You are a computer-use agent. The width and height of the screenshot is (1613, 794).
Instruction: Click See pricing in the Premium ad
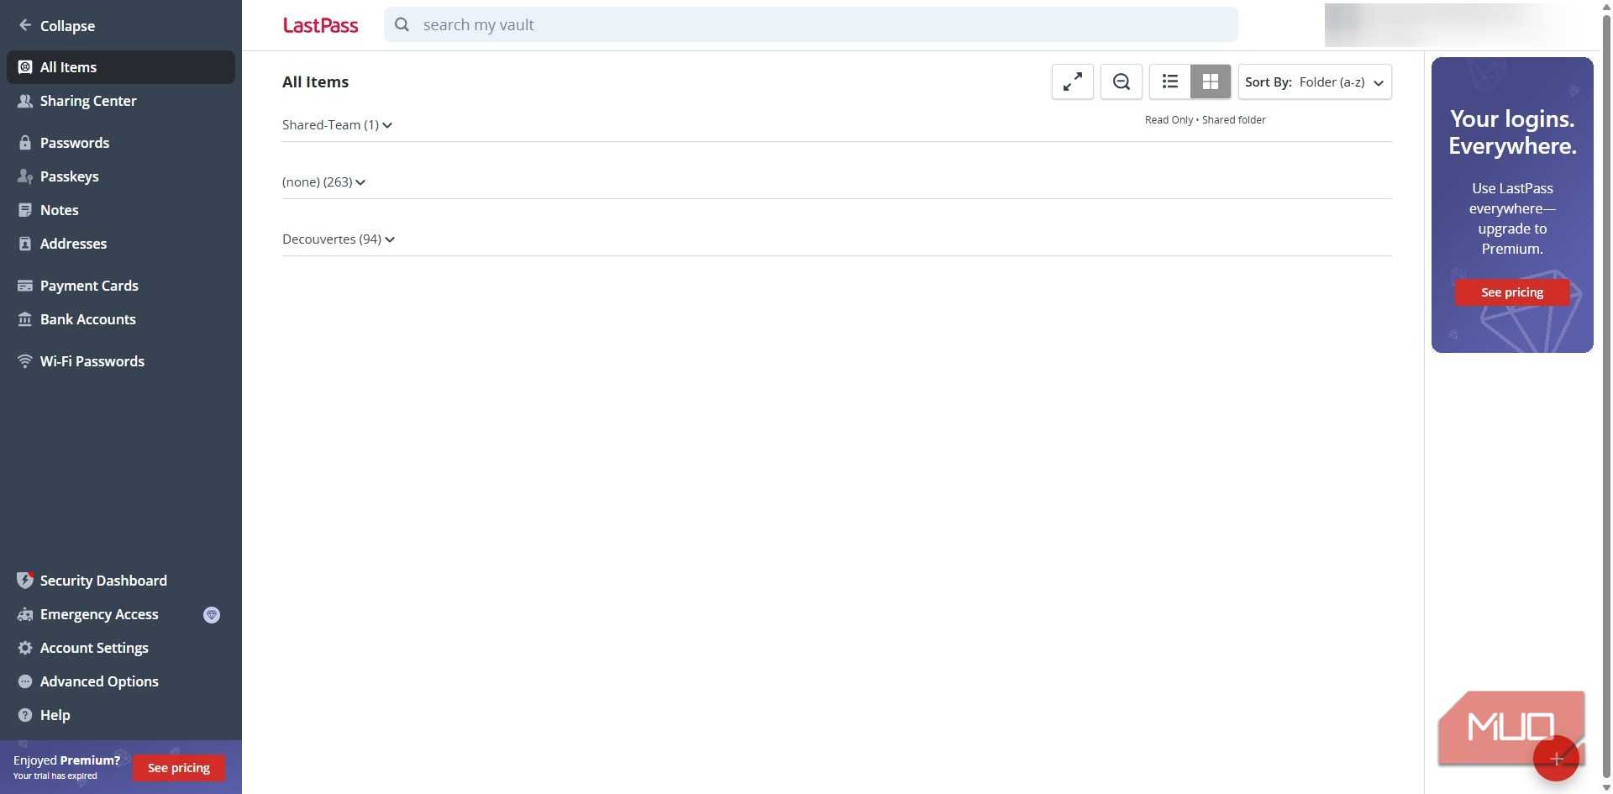tap(1512, 292)
